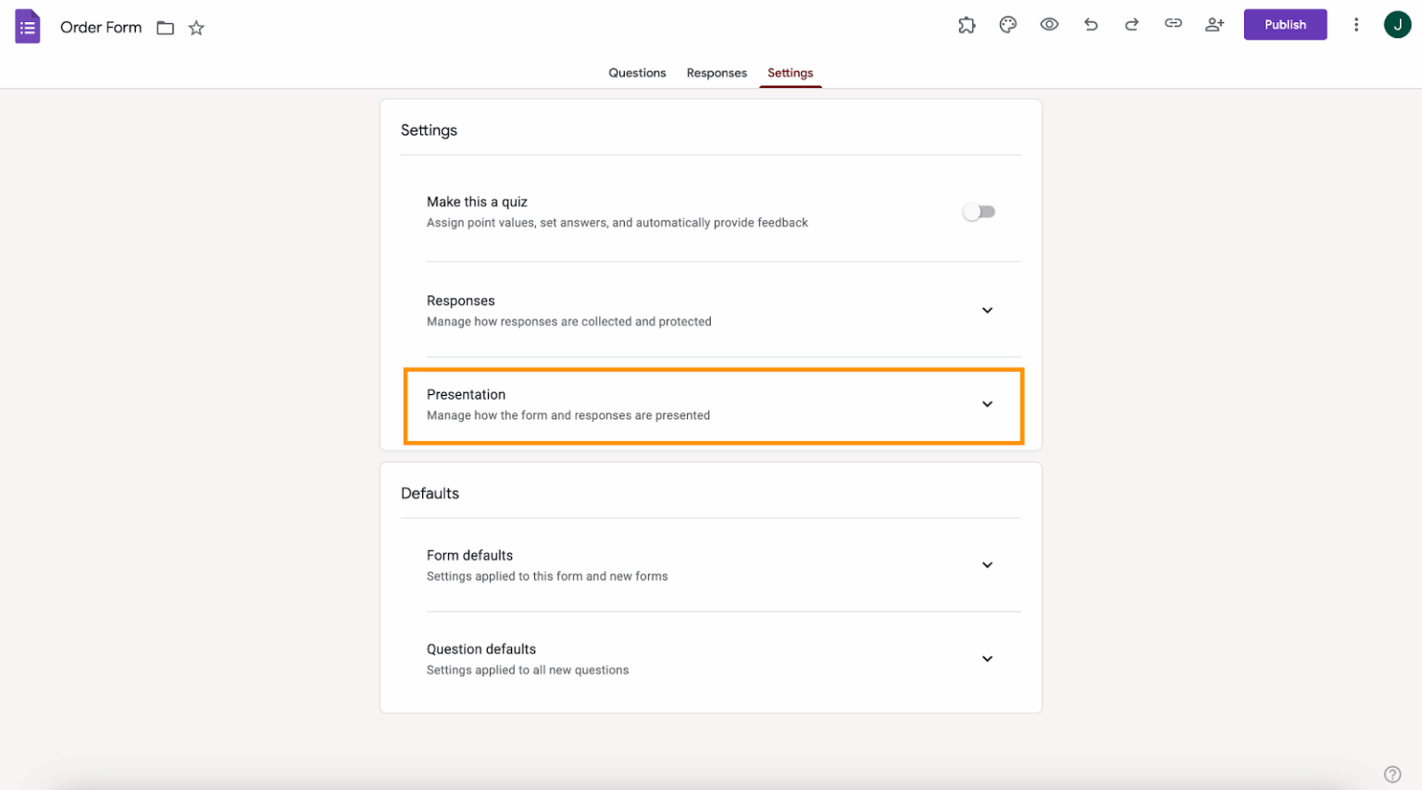Open the three-dot more options menu

(1356, 24)
